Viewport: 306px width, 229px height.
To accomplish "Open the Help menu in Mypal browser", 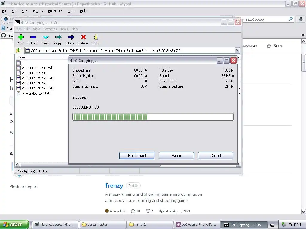I will tap(83, 11).
